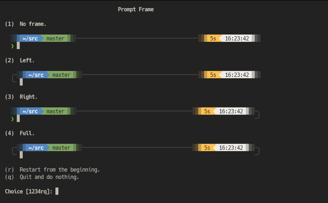Click the right frame bracket in Right preview
The image size is (328, 203).
tap(257, 115)
